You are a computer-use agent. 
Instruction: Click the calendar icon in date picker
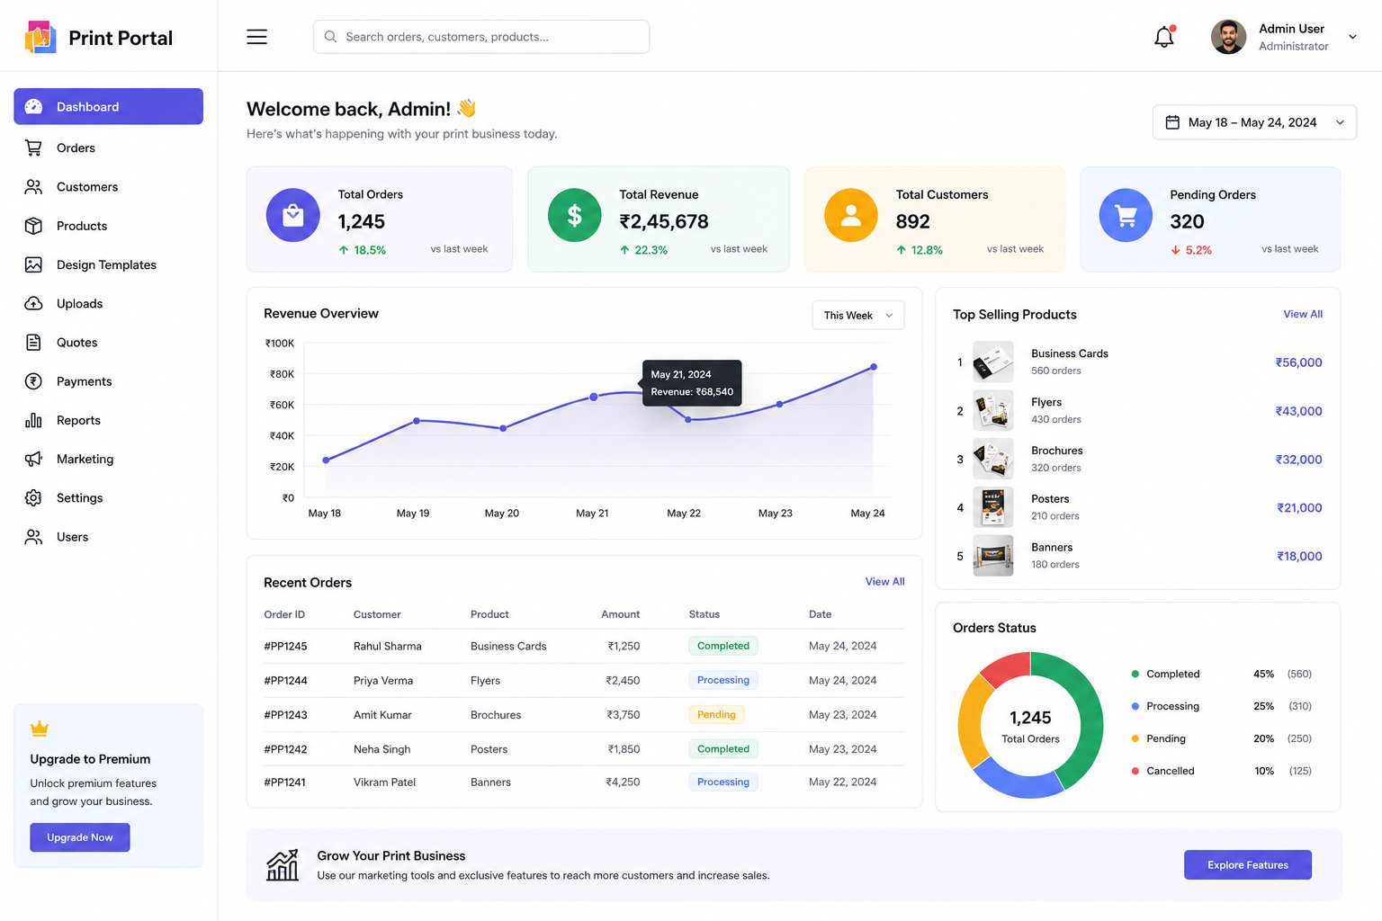1172,122
